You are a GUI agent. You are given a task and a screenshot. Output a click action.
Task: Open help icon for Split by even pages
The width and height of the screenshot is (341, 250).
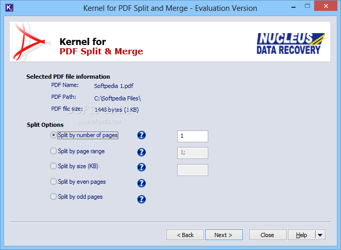pos(142,183)
